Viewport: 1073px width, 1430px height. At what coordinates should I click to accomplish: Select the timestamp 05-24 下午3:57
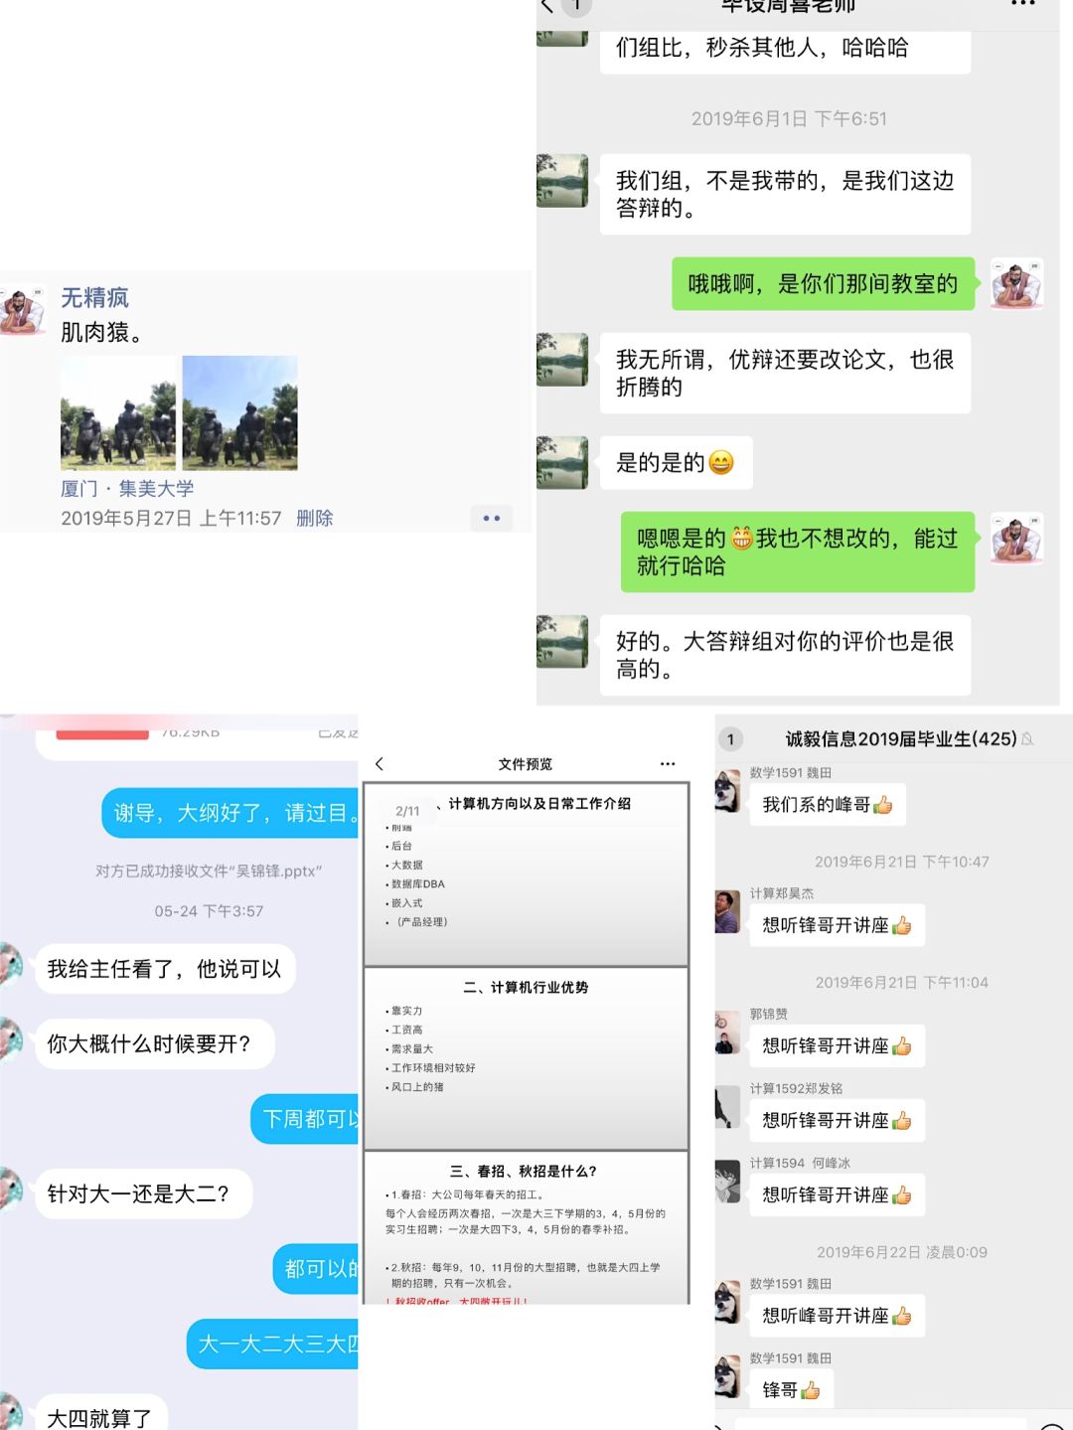coord(209,910)
